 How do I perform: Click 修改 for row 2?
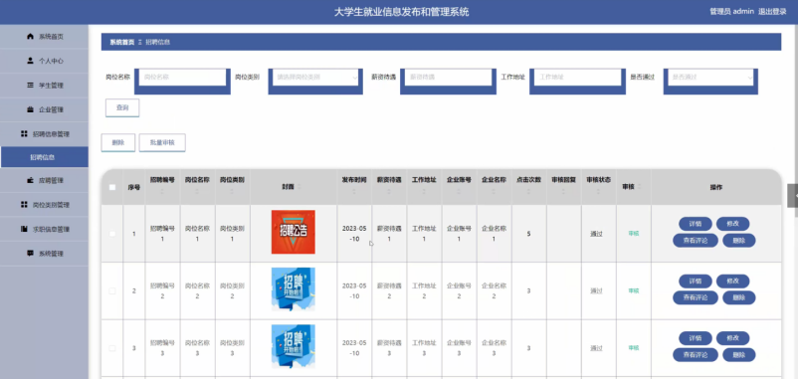pos(733,281)
